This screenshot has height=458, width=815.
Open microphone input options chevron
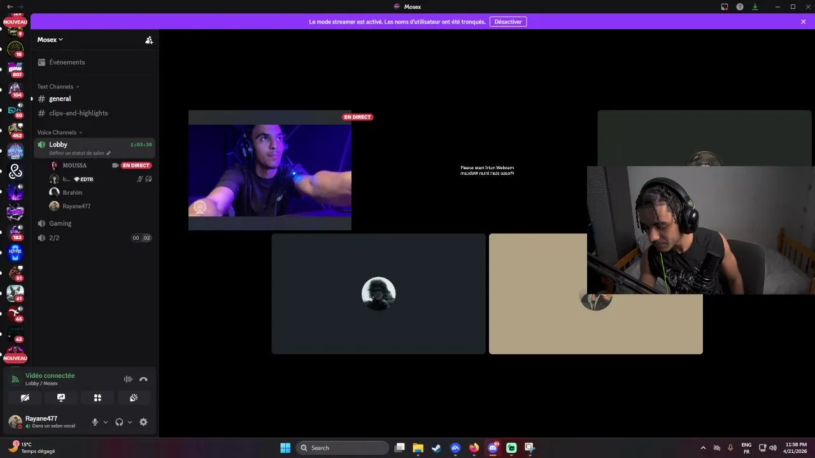(x=106, y=422)
